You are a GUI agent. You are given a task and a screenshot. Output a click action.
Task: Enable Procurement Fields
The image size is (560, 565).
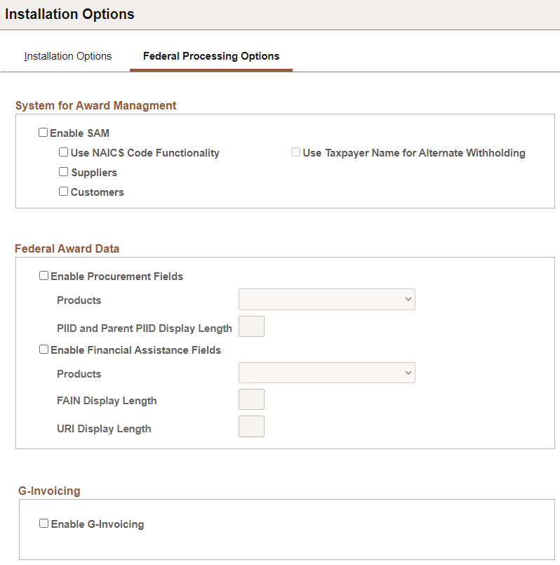(44, 274)
